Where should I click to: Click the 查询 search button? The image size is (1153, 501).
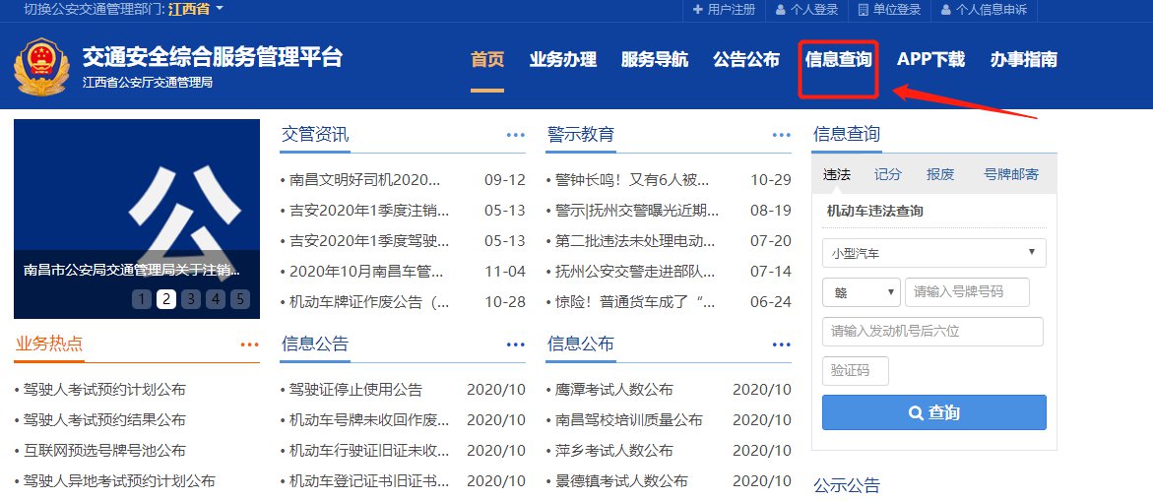933,412
